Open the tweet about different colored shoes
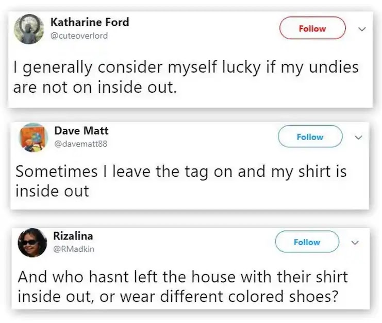 tap(183, 287)
